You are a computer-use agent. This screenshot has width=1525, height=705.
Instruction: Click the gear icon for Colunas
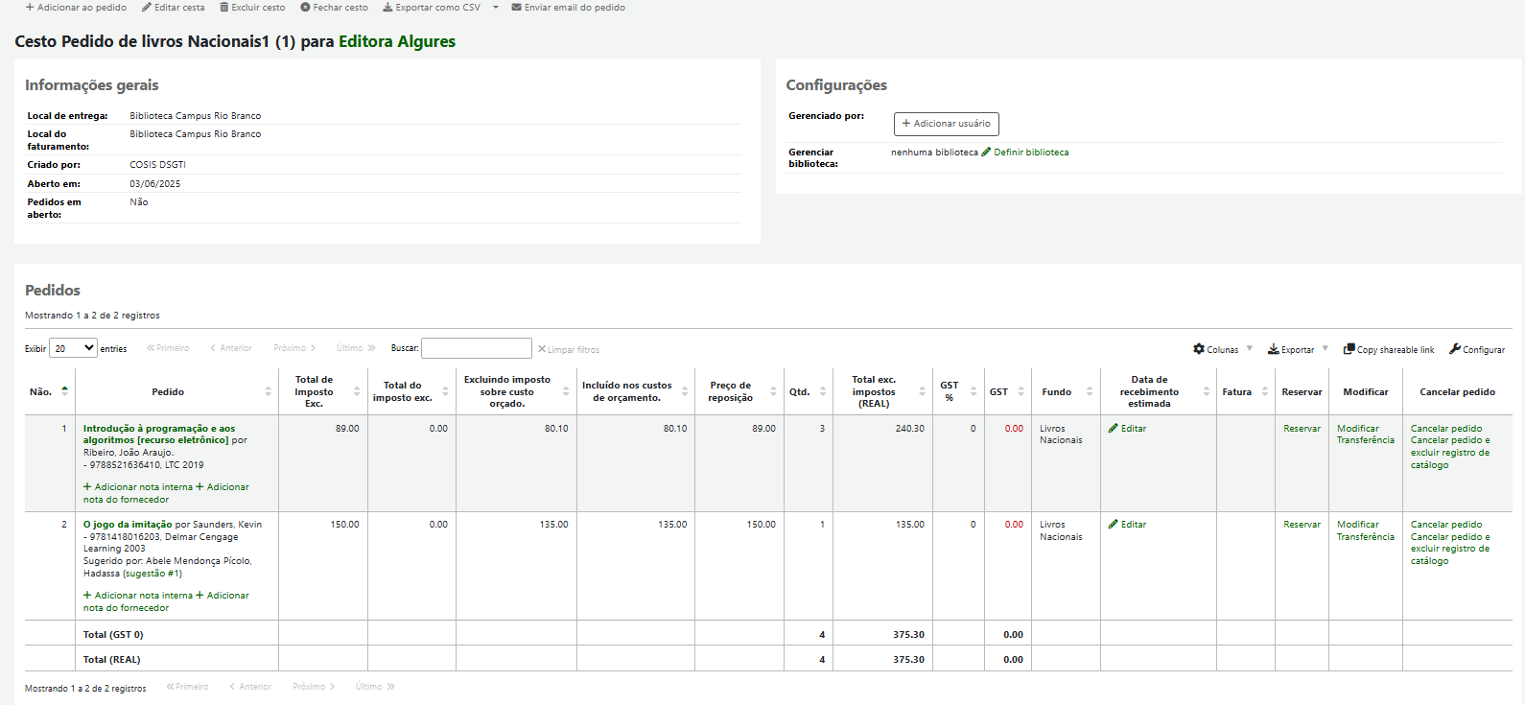(1199, 349)
